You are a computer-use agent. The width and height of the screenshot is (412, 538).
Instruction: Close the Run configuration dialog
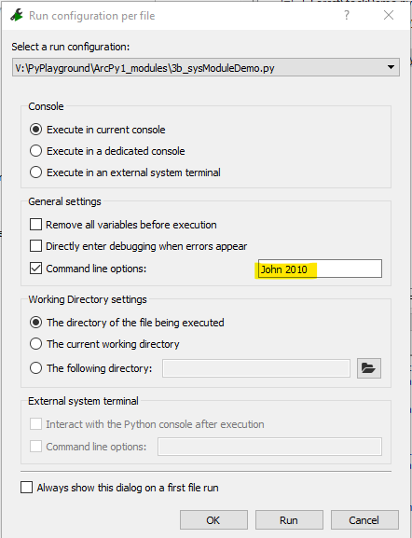pos(389,15)
